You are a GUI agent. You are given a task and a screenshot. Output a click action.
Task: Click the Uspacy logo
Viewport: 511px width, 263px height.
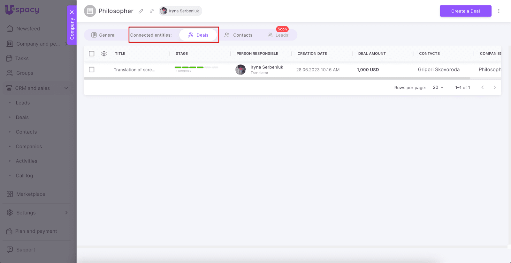(x=22, y=10)
